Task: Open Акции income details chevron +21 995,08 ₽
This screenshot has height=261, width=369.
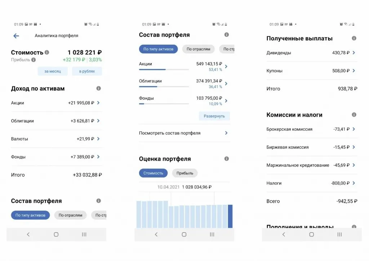Action: pos(98,103)
